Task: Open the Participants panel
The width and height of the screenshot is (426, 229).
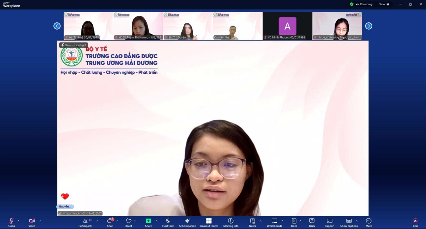Action: click(x=85, y=221)
